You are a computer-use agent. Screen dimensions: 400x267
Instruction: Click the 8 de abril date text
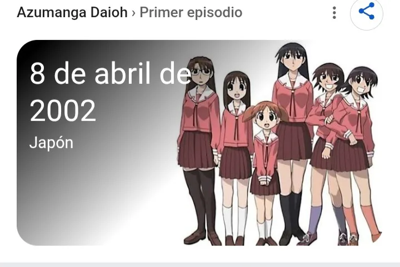[x=110, y=73]
